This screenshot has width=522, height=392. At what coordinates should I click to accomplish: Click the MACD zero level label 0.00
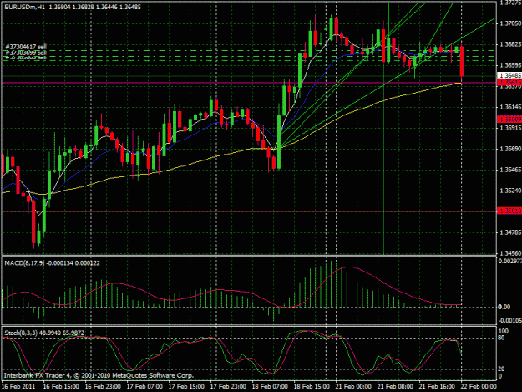tap(504, 307)
